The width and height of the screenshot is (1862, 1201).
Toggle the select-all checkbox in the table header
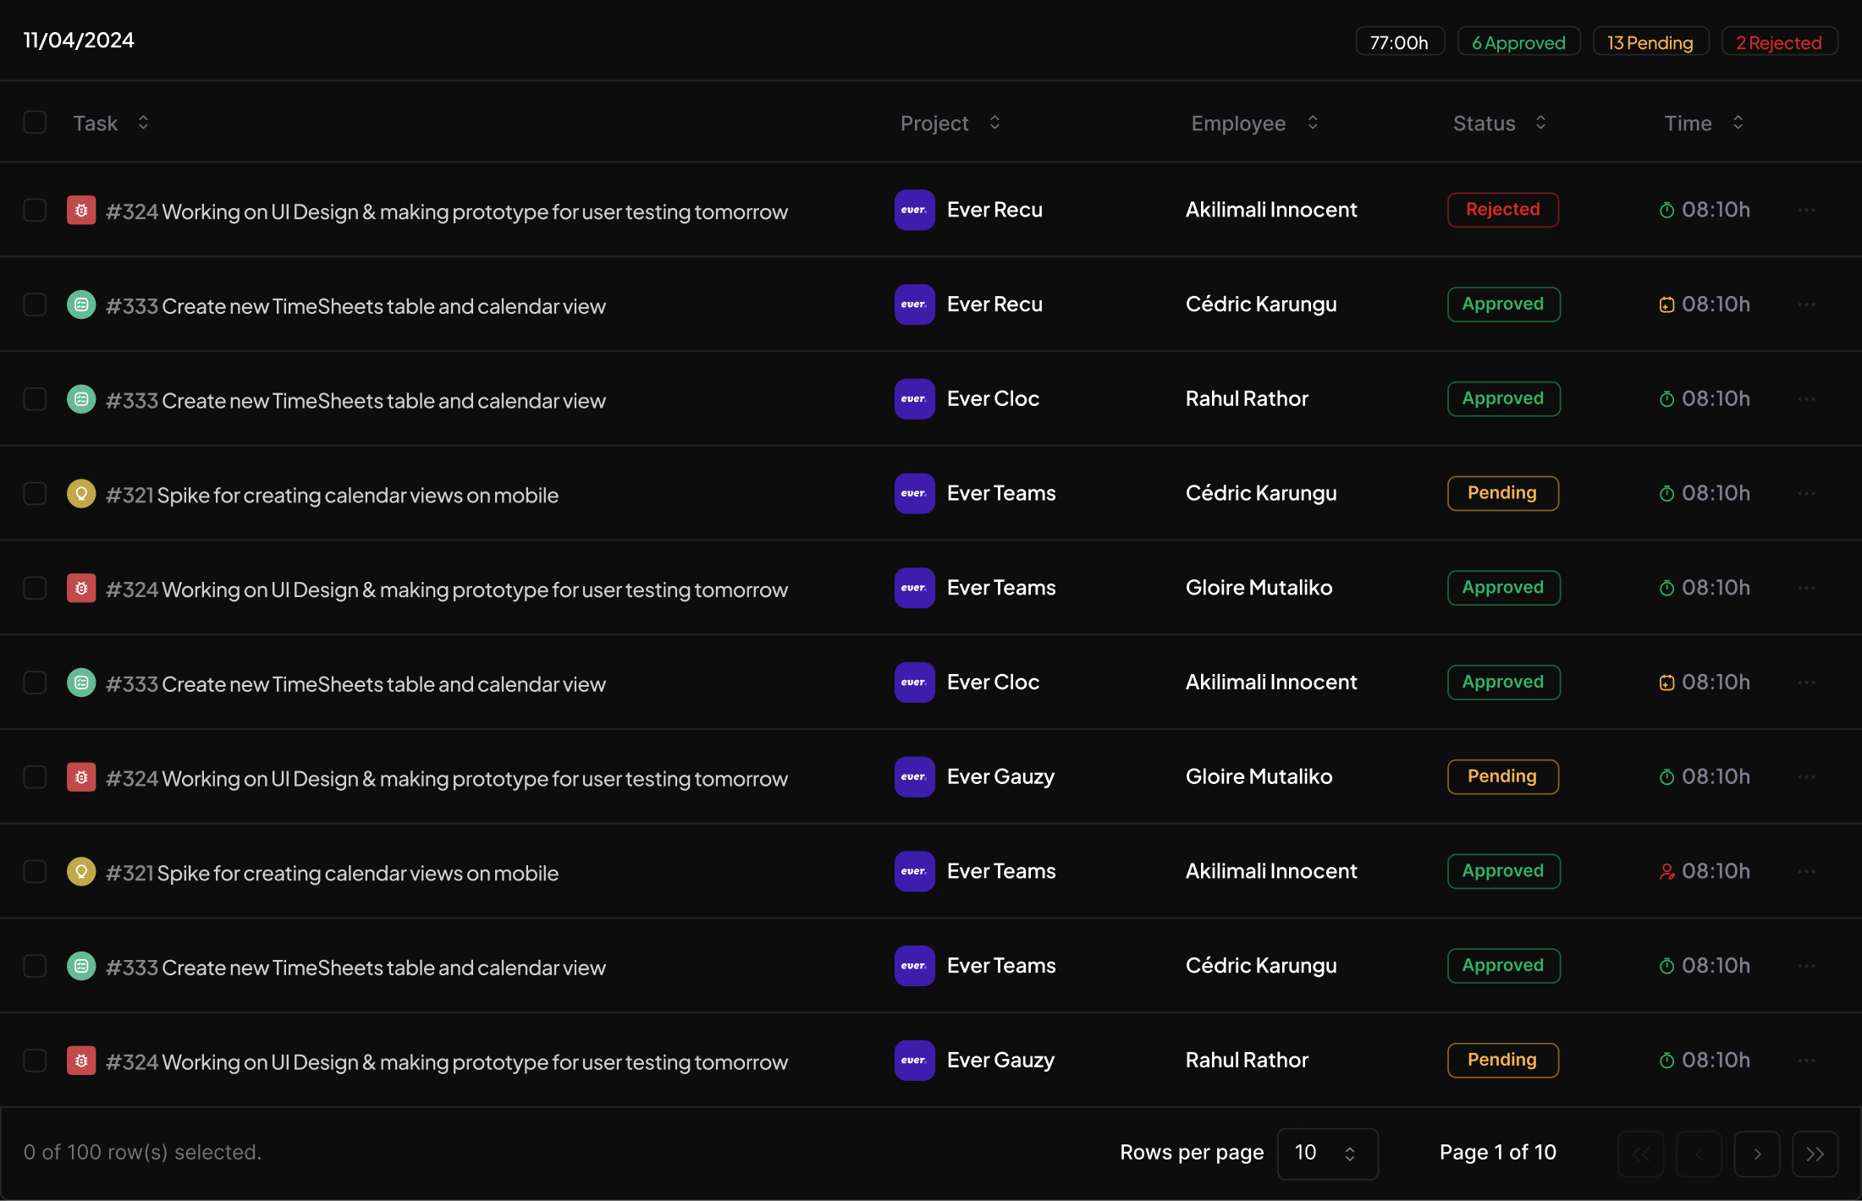[35, 123]
